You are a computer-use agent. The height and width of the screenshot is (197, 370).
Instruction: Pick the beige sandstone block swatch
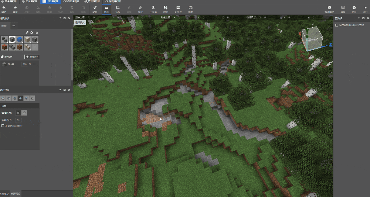[x=27, y=39]
